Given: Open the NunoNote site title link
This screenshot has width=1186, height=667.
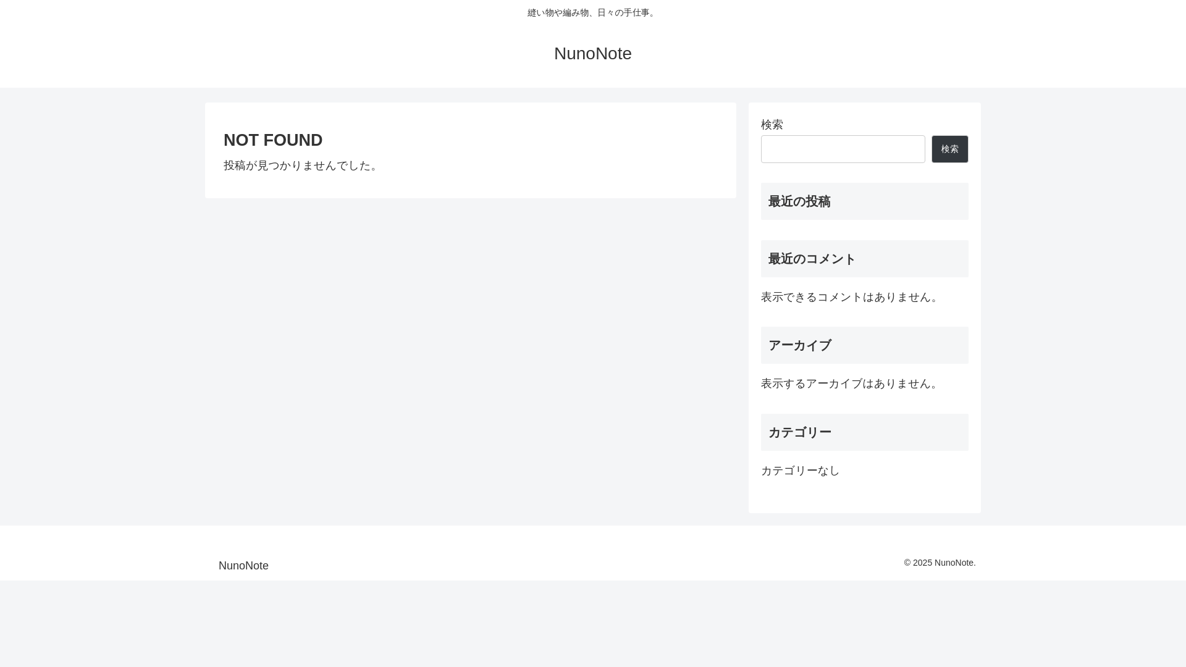Looking at the screenshot, I should point(592,54).
